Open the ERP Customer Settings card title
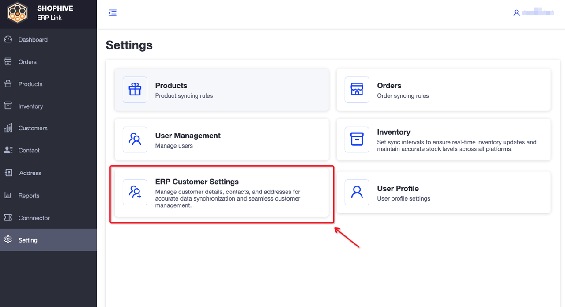The width and height of the screenshot is (565, 307). [x=197, y=182]
